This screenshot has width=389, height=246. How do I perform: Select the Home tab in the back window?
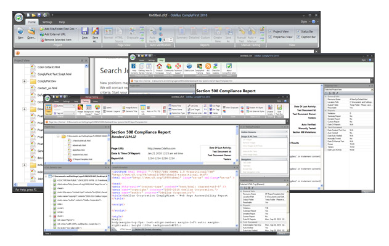point(32,22)
